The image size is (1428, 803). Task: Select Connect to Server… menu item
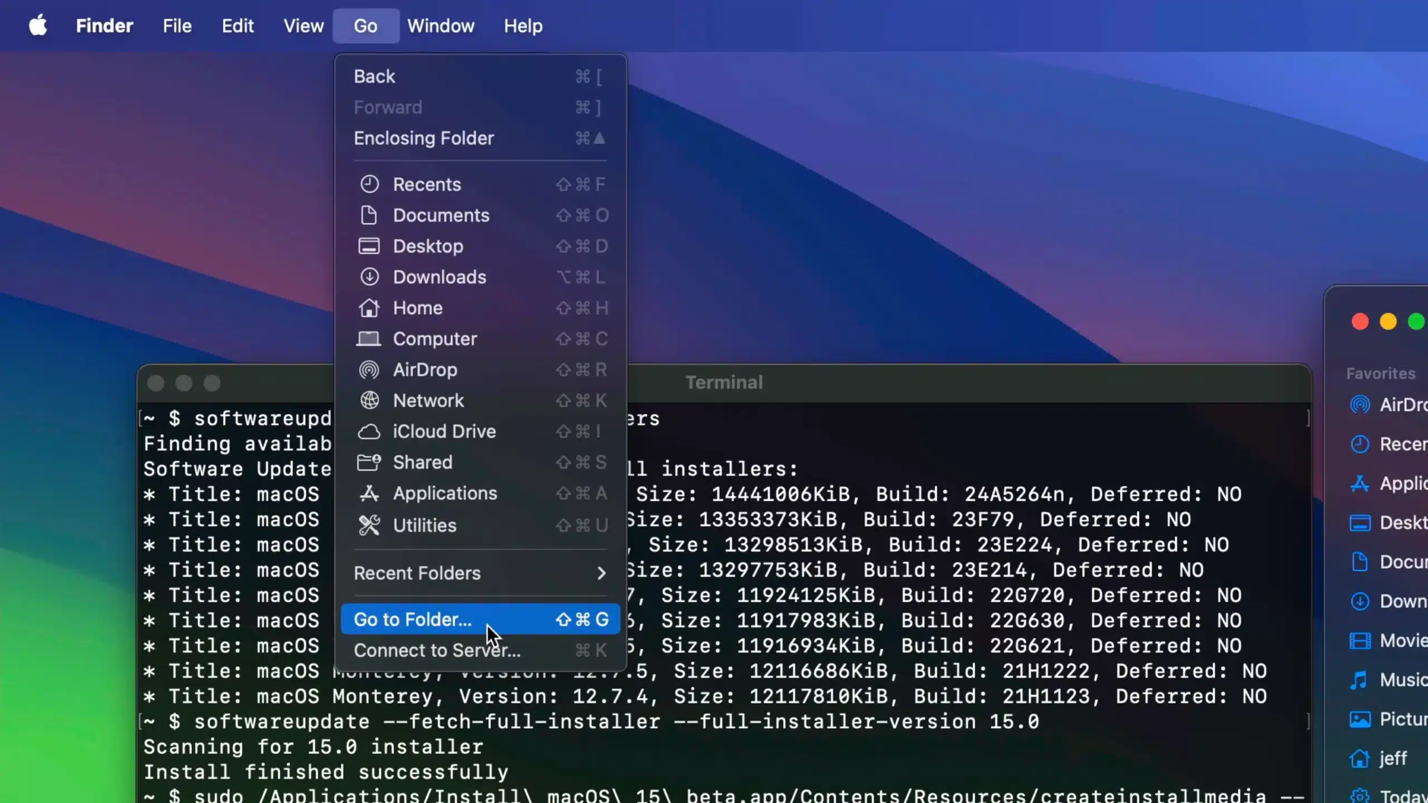tap(437, 650)
